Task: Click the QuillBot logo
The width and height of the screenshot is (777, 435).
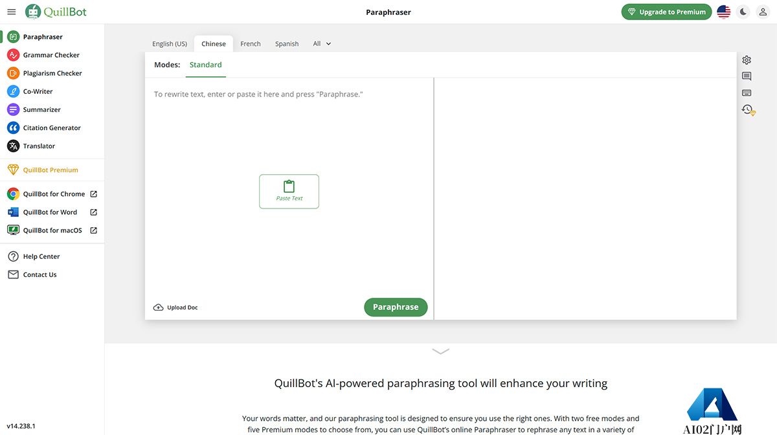Action: [x=56, y=12]
